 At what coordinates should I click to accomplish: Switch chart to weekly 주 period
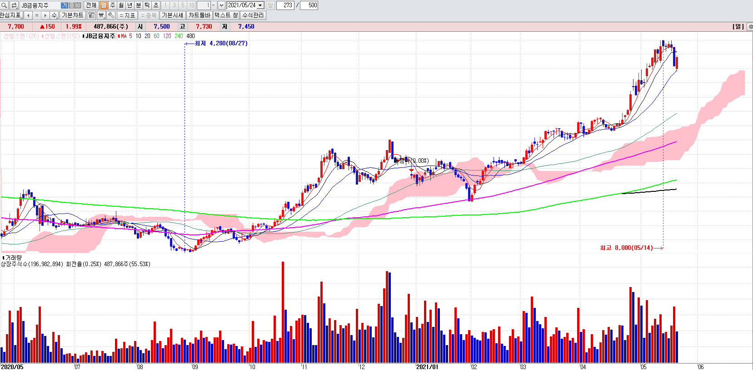[113, 5]
